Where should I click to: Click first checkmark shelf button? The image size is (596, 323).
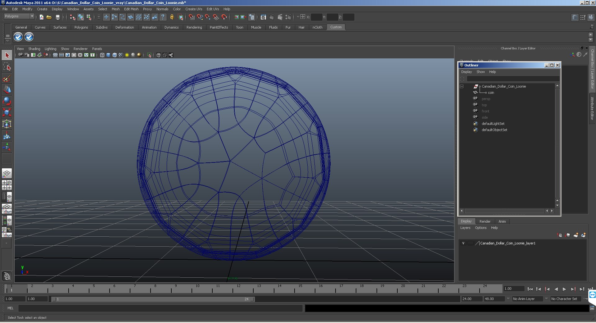[18, 37]
